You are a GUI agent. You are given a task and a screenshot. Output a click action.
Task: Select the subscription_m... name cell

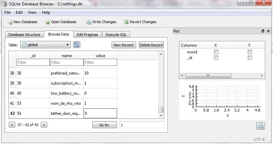pyautogui.click(x=66, y=83)
